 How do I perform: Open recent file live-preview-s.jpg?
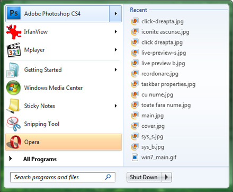click(164, 53)
